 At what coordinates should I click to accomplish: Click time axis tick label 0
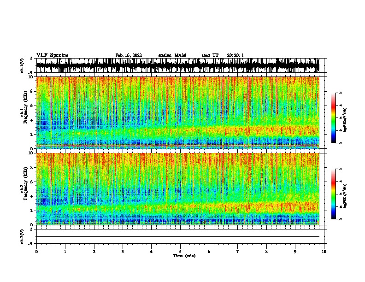[36, 252]
